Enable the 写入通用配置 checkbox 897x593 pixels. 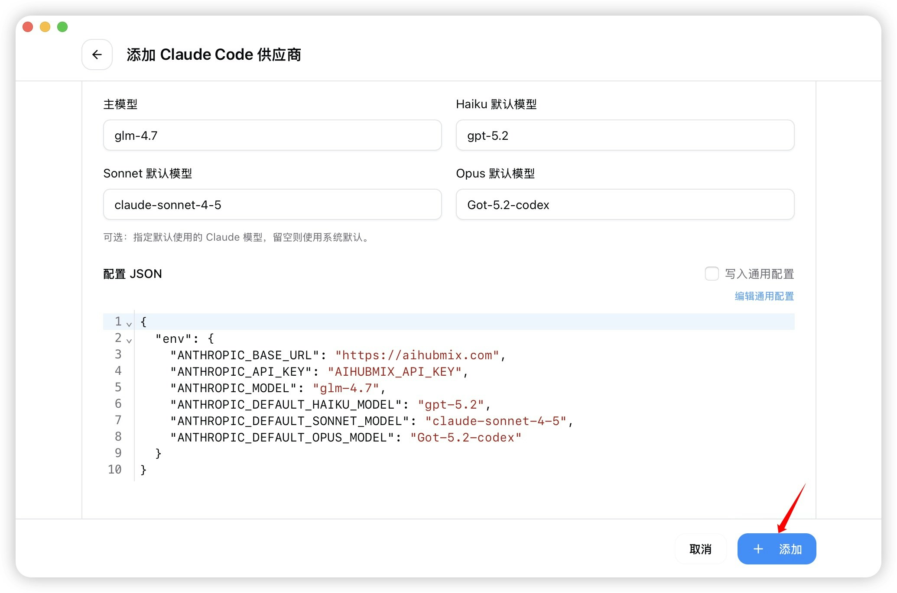[712, 274]
